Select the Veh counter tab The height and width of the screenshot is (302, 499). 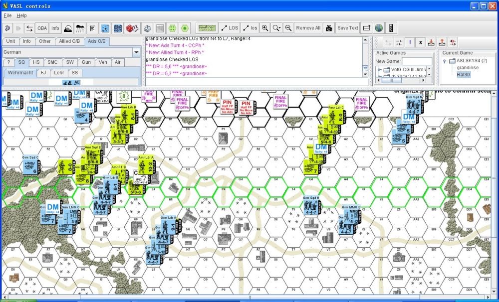tap(103, 62)
